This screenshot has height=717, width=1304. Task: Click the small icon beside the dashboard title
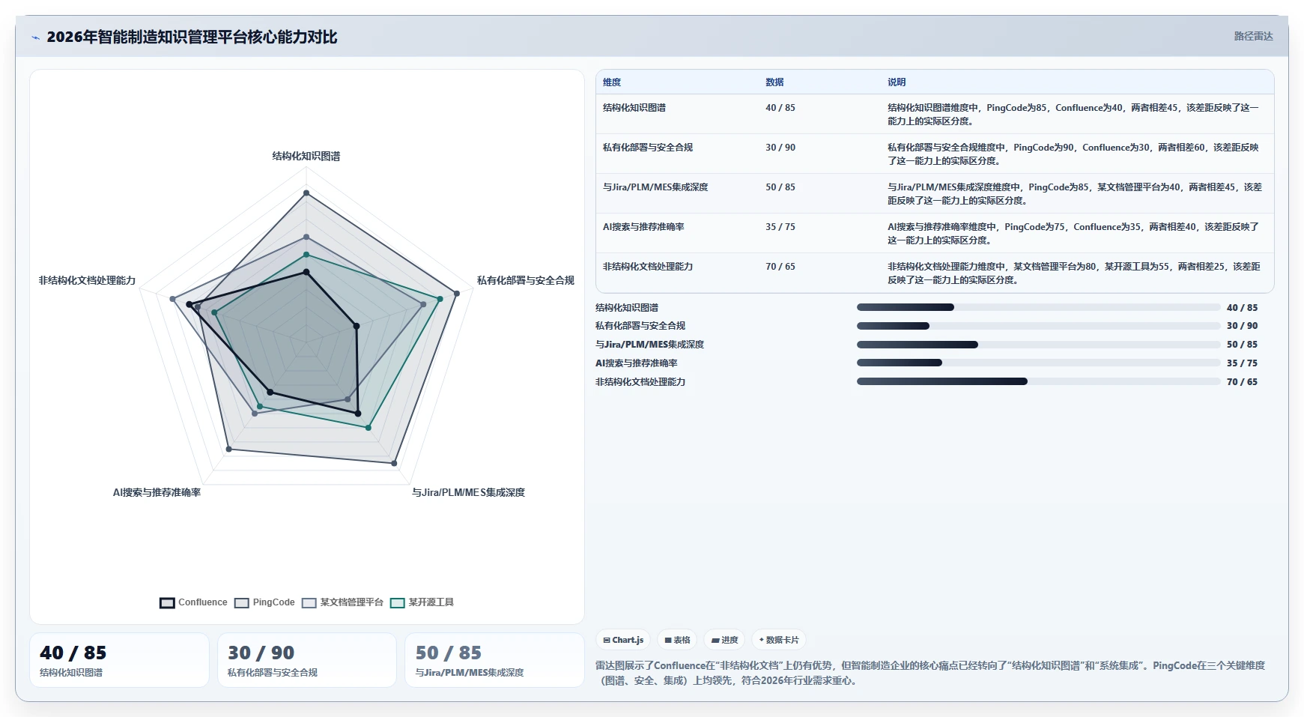coord(35,37)
